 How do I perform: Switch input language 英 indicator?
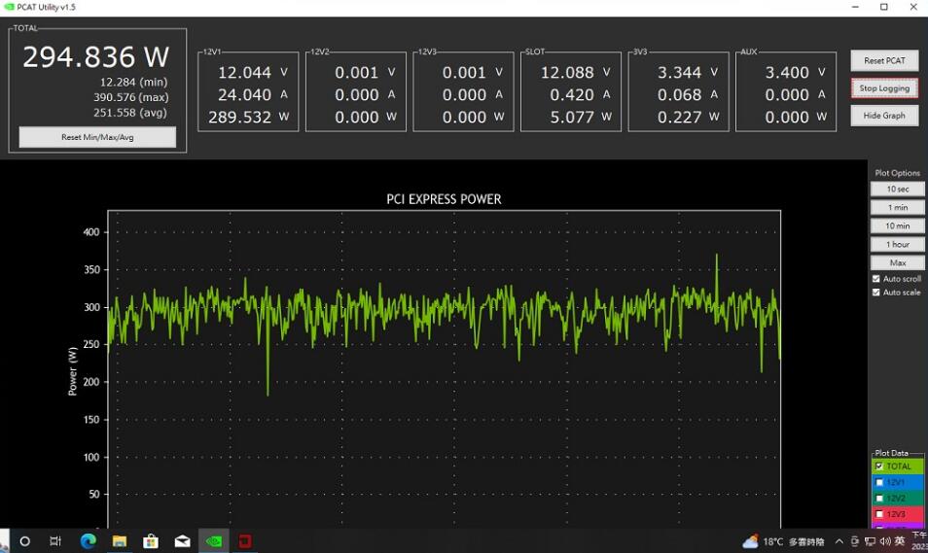point(900,541)
